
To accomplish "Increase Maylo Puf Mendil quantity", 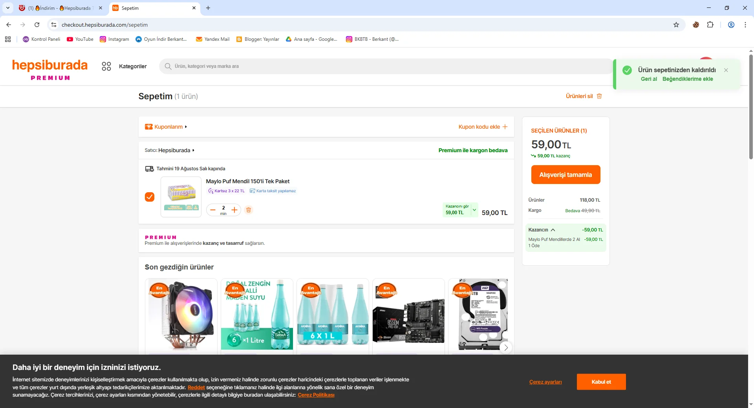I will (234, 210).
